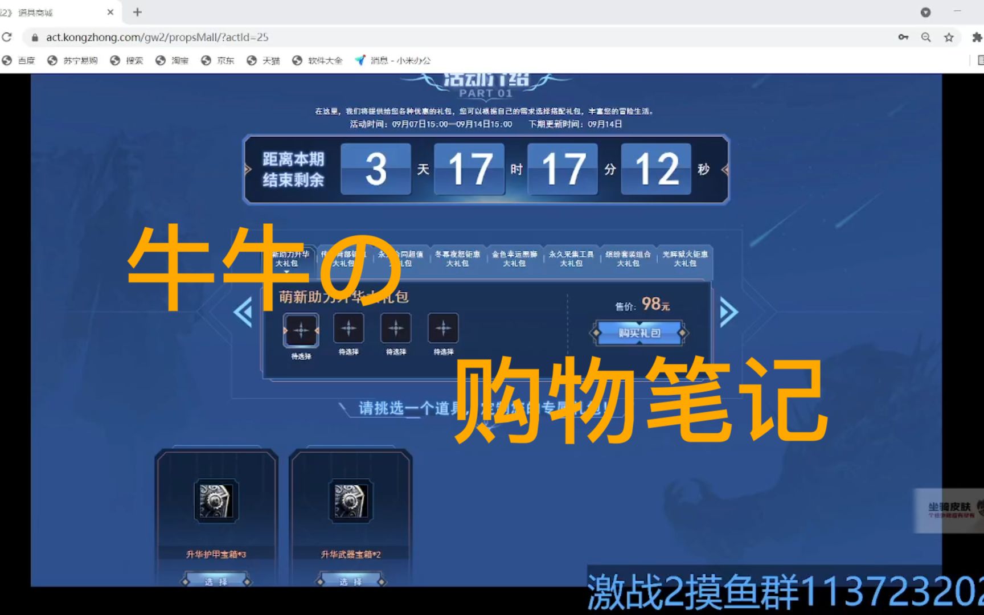The height and width of the screenshot is (615, 984).
Task: Bookmark this page with the star icon
Action: (x=949, y=37)
